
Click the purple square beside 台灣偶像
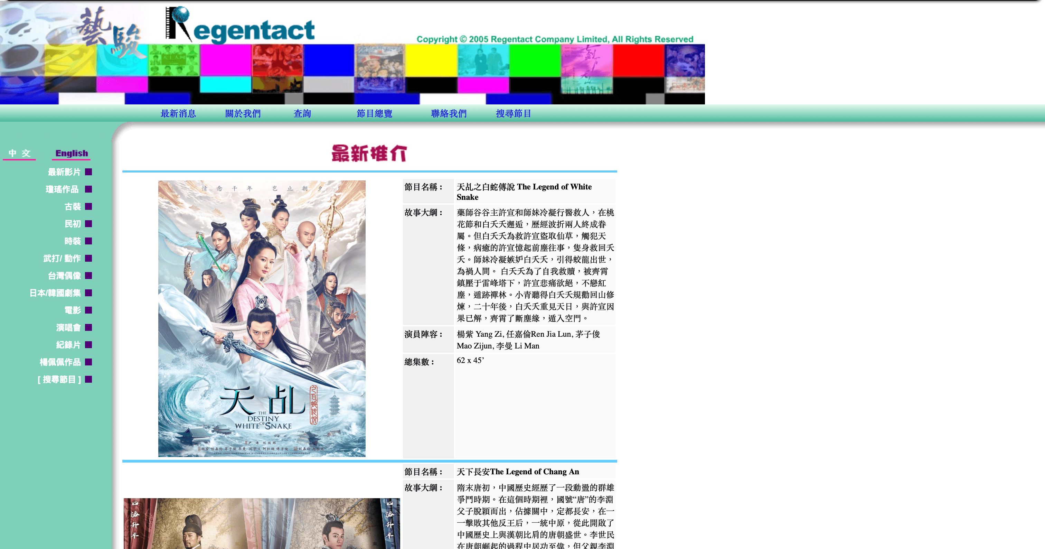pos(89,276)
